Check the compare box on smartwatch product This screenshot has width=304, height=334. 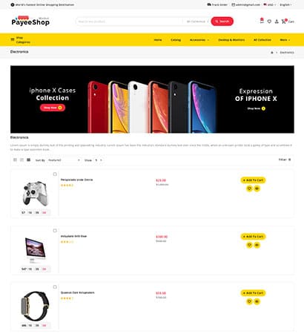pos(55,287)
